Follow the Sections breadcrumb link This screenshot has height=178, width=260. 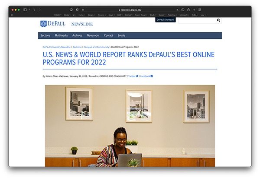pyautogui.click(x=77, y=47)
